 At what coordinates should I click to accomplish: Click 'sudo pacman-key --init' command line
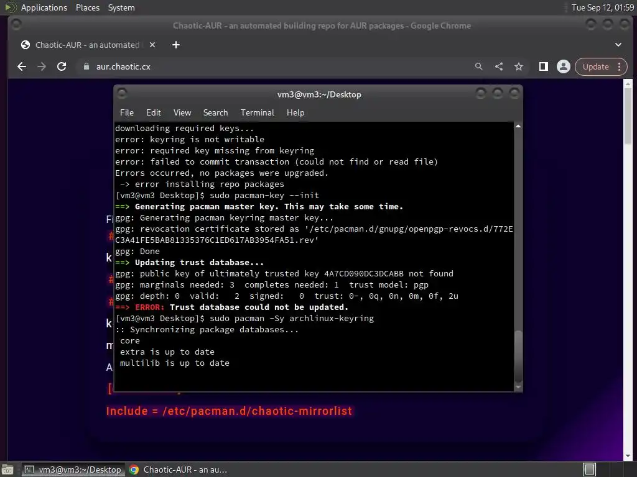tap(264, 196)
